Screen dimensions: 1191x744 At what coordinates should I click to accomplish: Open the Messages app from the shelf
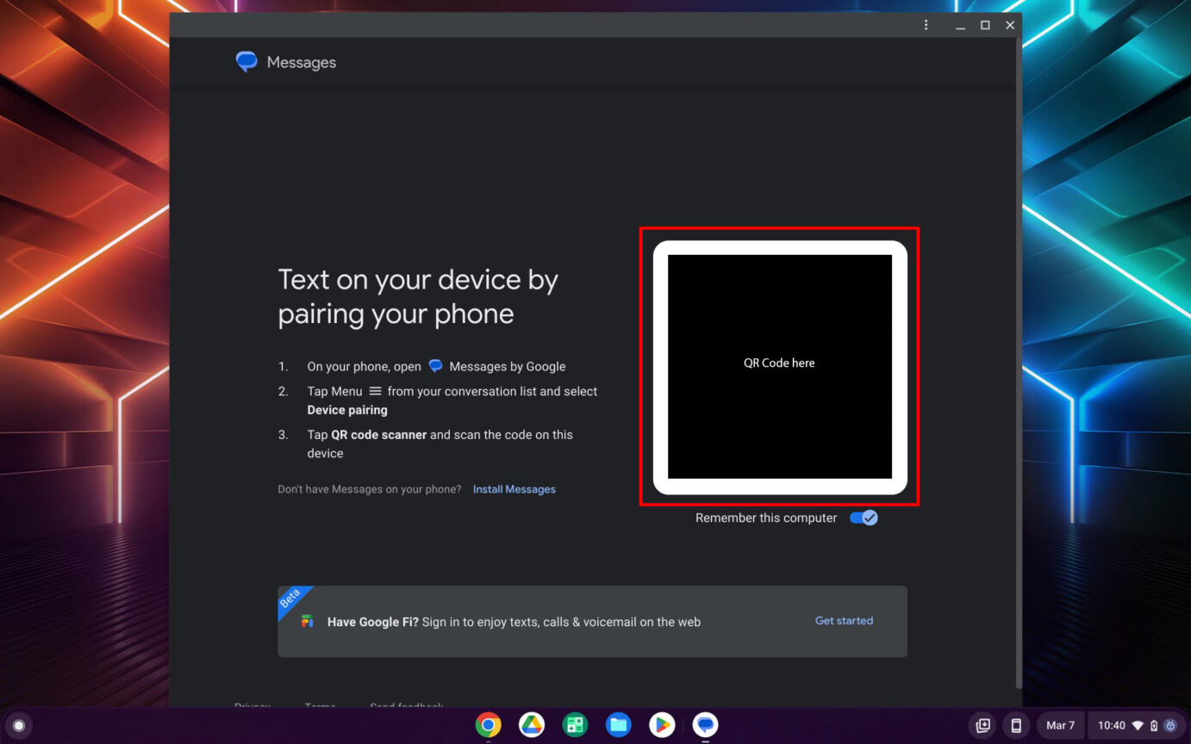point(704,725)
